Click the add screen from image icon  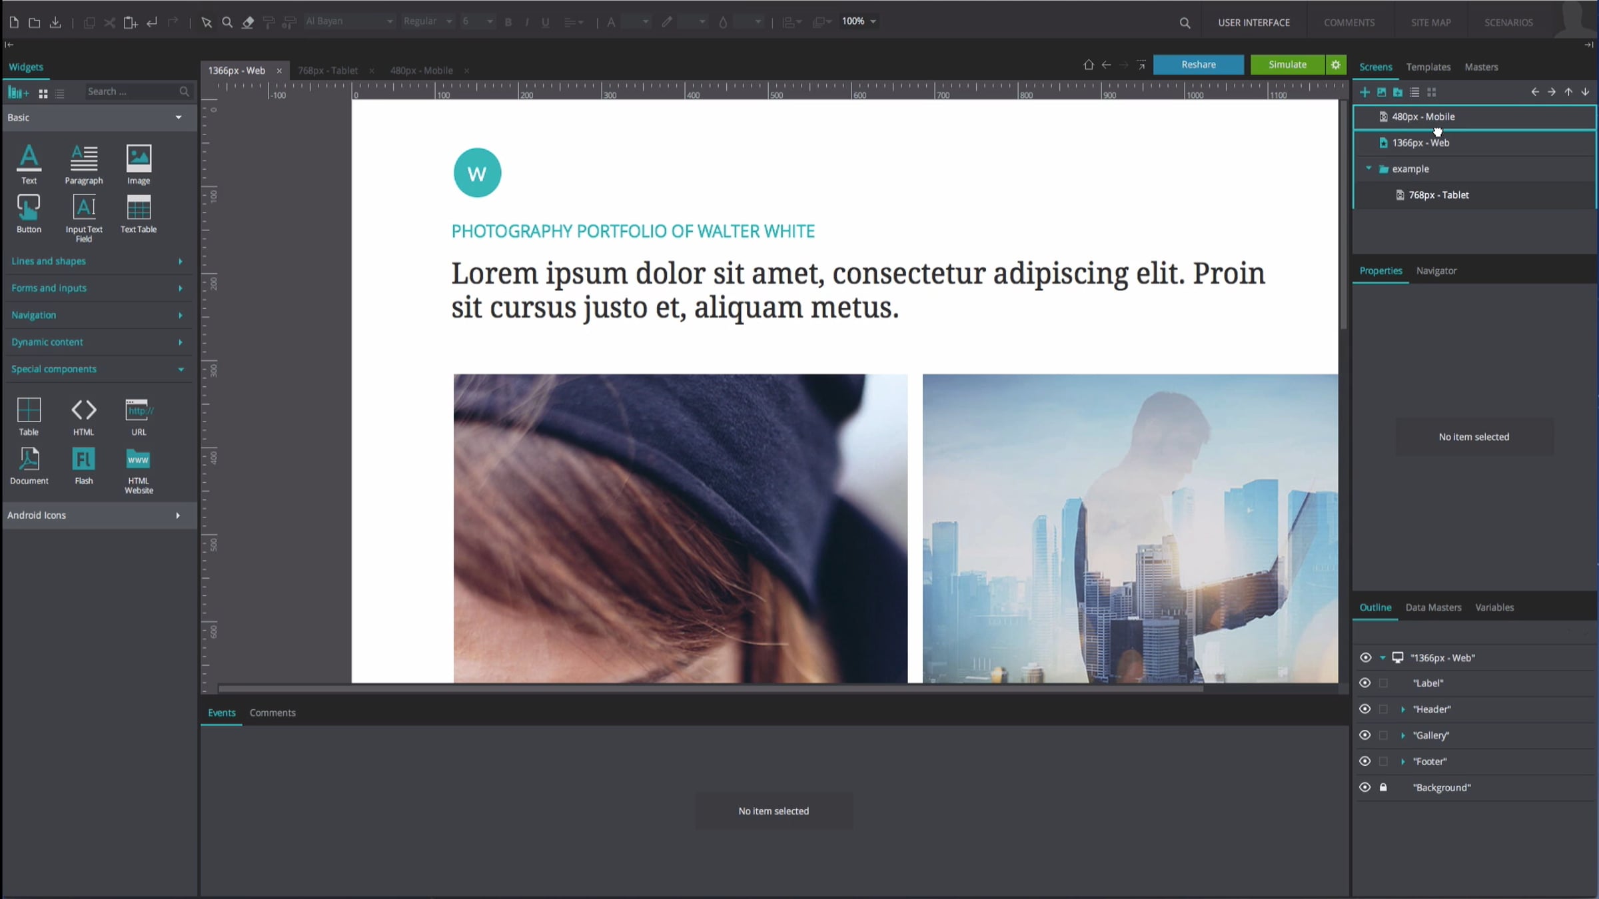pyautogui.click(x=1381, y=92)
